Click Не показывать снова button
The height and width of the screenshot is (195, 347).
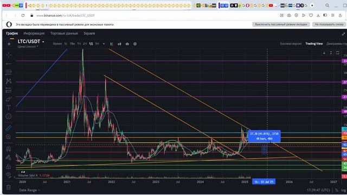pos(329,24)
